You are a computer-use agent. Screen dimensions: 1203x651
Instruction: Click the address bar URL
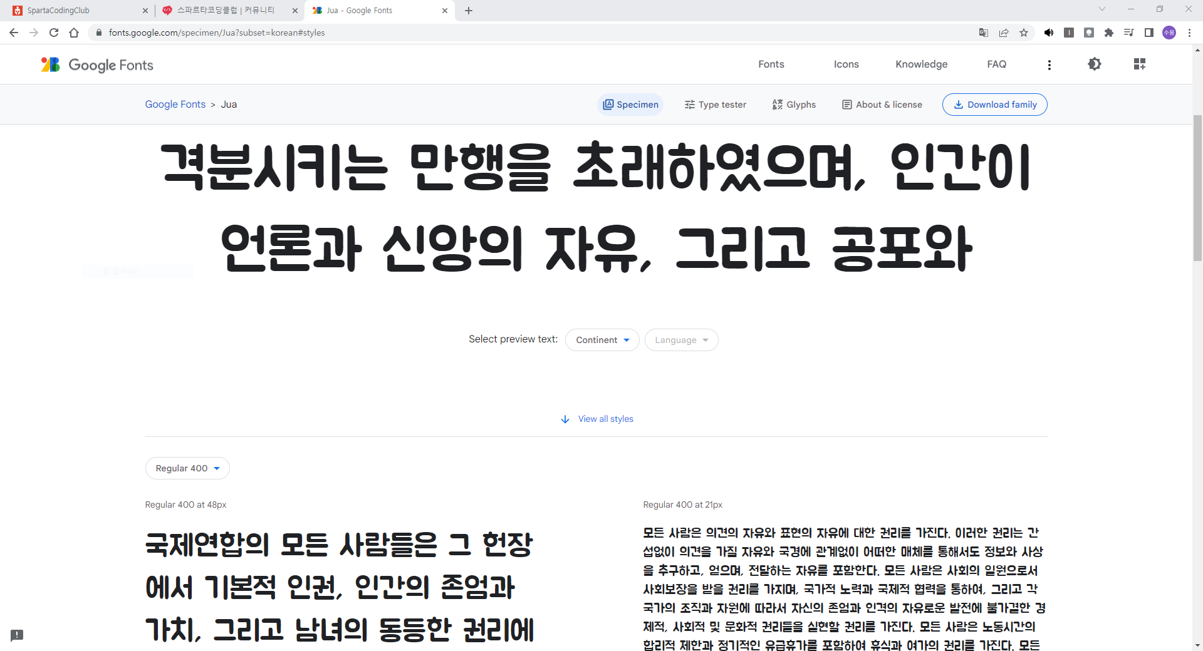pyautogui.click(x=217, y=33)
